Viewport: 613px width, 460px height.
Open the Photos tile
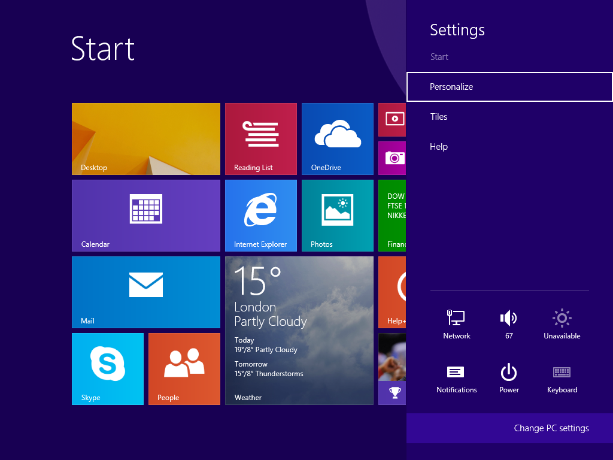coord(338,216)
